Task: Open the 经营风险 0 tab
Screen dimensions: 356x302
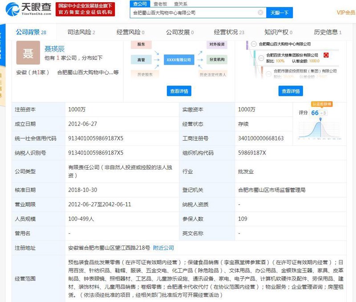Action: pyautogui.click(x=130, y=32)
